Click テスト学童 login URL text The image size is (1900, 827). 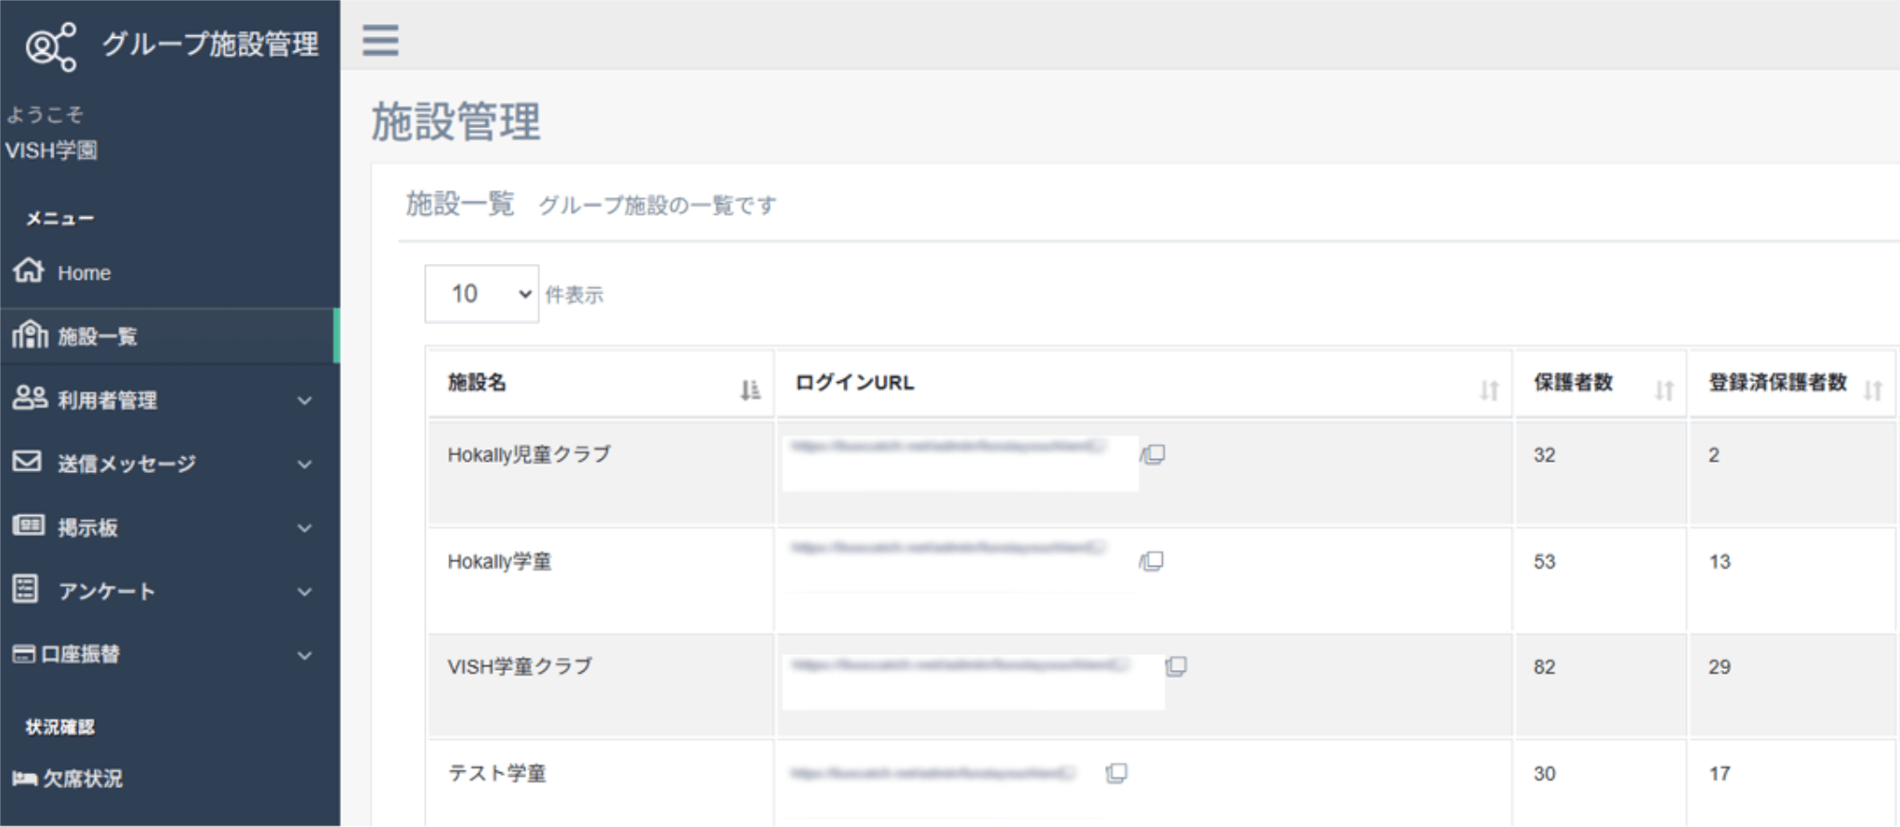click(932, 772)
